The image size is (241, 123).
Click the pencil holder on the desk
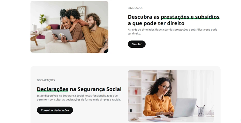[201, 111]
